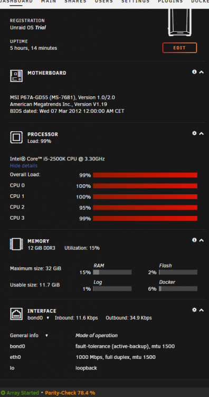This screenshot has height=397, width=209.
Task: Collapse the Memory section
Action: coord(201,240)
